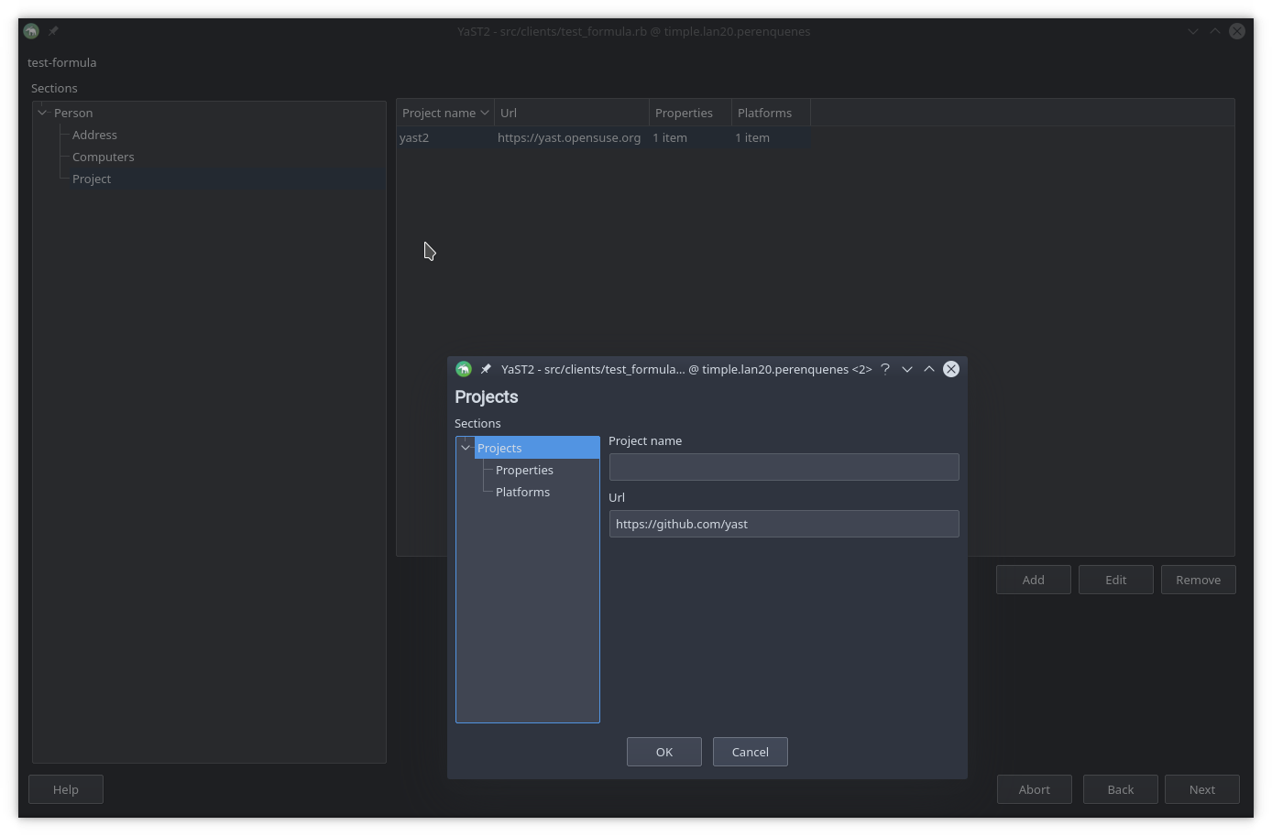Click the YaST app icon in dialog titlebar
1272x836 pixels.
[464, 369]
